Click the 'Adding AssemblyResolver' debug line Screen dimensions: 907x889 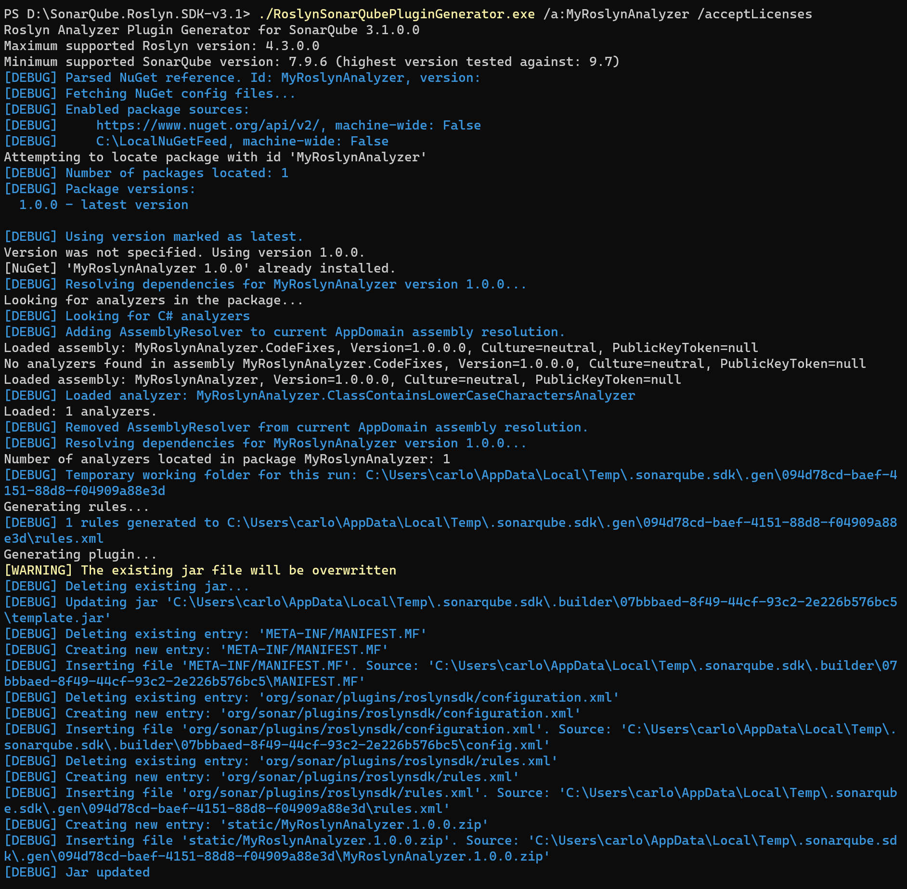tap(285, 332)
